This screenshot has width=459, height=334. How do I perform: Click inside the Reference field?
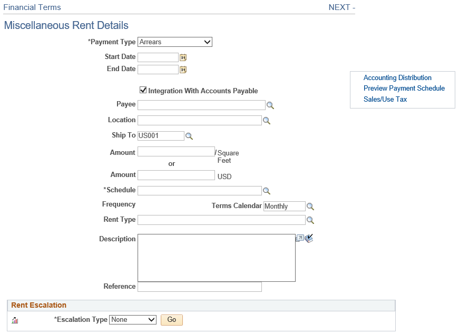pyautogui.click(x=199, y=287)
